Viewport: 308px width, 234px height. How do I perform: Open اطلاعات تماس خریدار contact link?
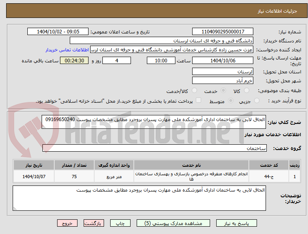pyautogui.click(x=67, y=50)
